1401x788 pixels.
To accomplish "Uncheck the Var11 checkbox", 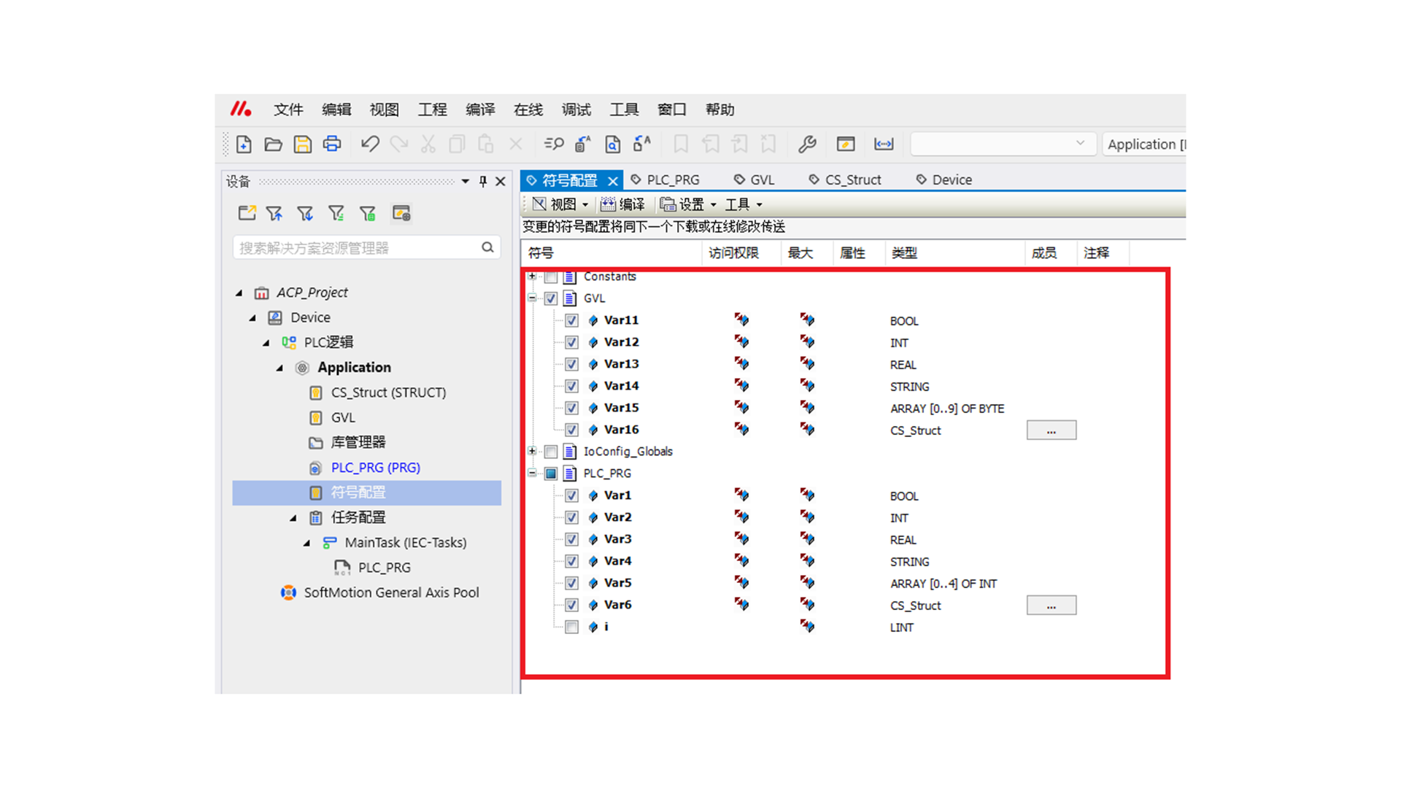I will 572,320.
